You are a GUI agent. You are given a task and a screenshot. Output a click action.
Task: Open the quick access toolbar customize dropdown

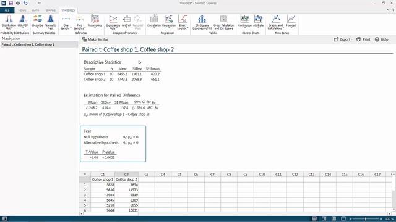[x=40, y=3]
